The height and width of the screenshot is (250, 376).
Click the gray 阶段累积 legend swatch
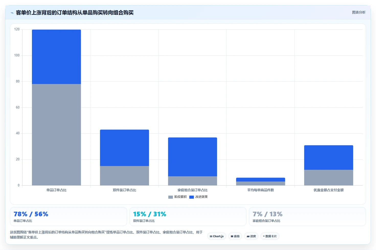click(170, 197)
